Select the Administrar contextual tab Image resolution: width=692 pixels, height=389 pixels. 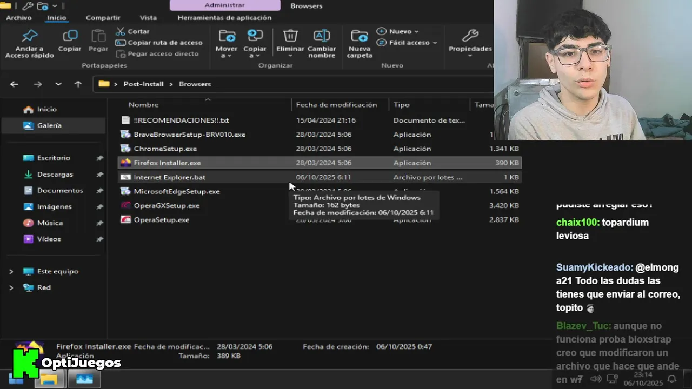click(224, 5)
